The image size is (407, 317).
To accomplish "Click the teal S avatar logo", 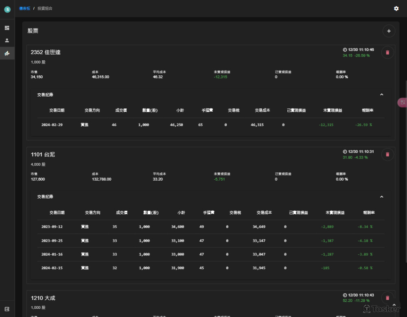I will [7, 9].
